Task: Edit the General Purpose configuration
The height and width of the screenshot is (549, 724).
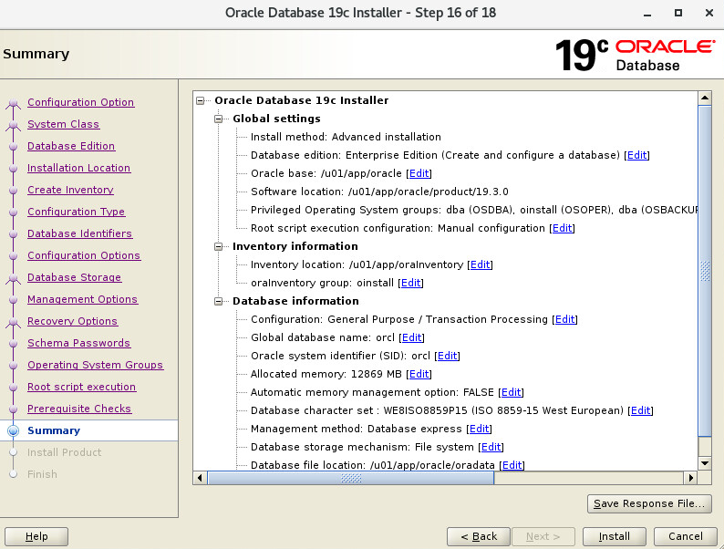Action: pyautogui.click(x=565, y=319)
